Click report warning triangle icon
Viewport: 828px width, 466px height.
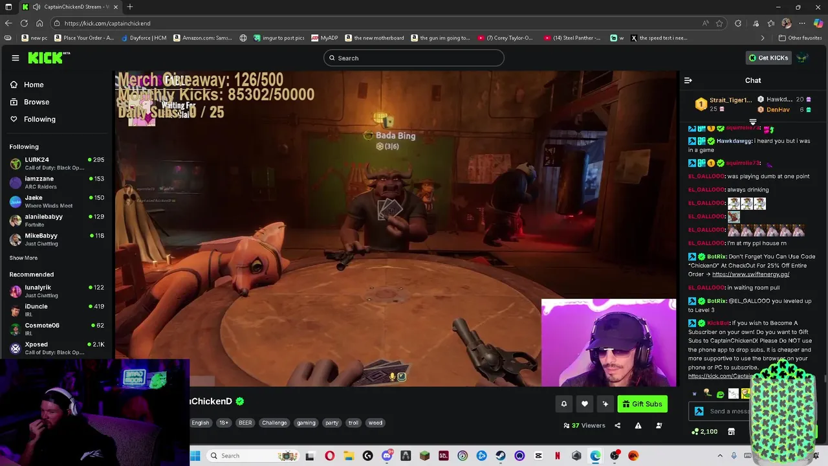pos(638,425)
